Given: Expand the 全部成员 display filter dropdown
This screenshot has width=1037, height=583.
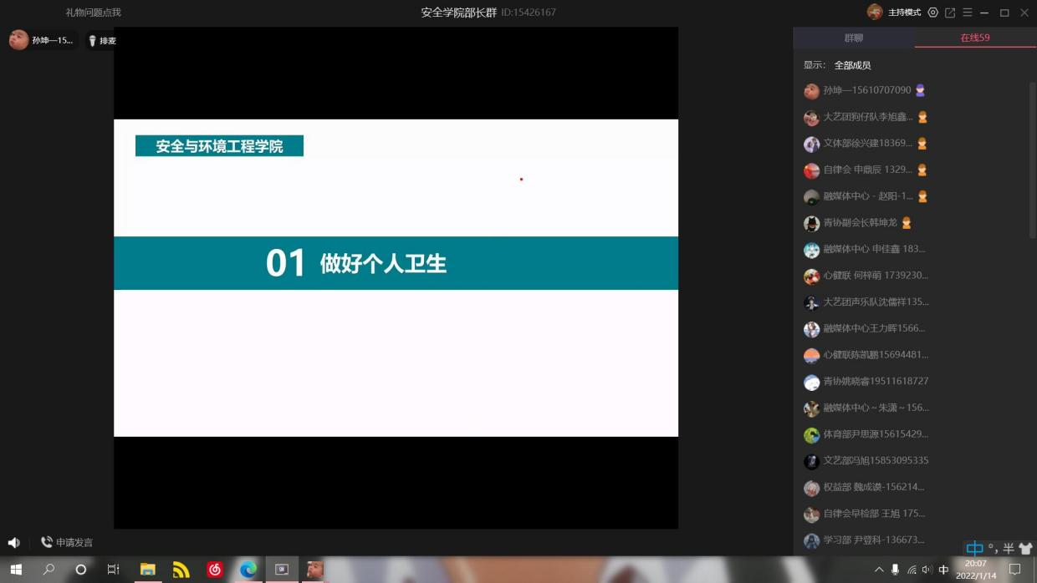Looking at the screenshot, I should (x=852, y=65).
